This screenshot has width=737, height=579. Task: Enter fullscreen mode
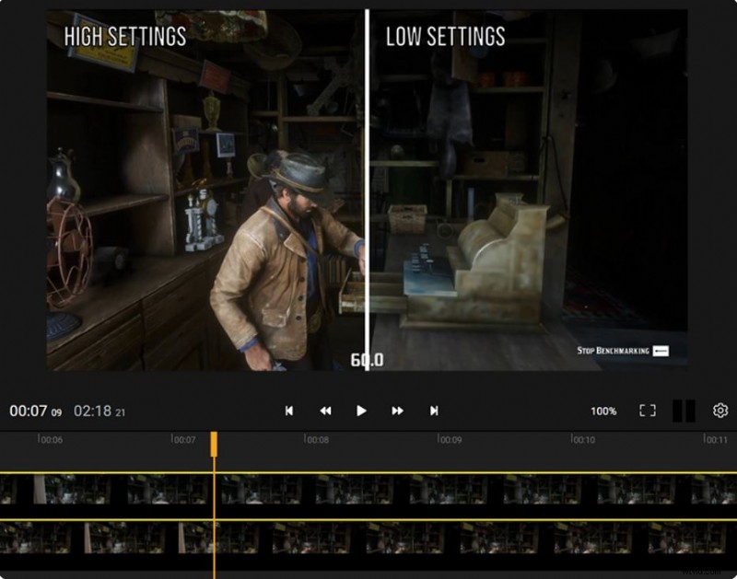tap(646, 410)
